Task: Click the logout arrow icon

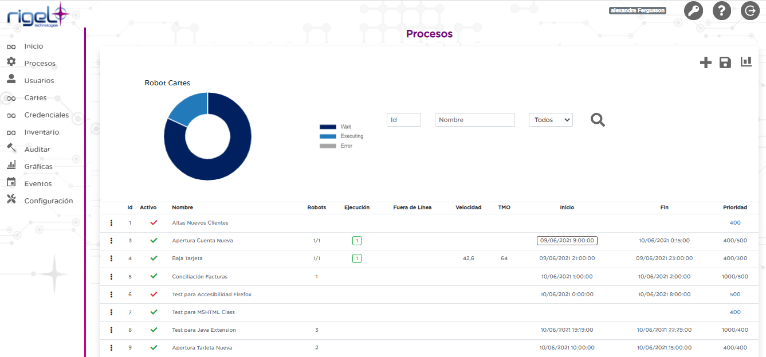Action: click(x=749, y=11)
